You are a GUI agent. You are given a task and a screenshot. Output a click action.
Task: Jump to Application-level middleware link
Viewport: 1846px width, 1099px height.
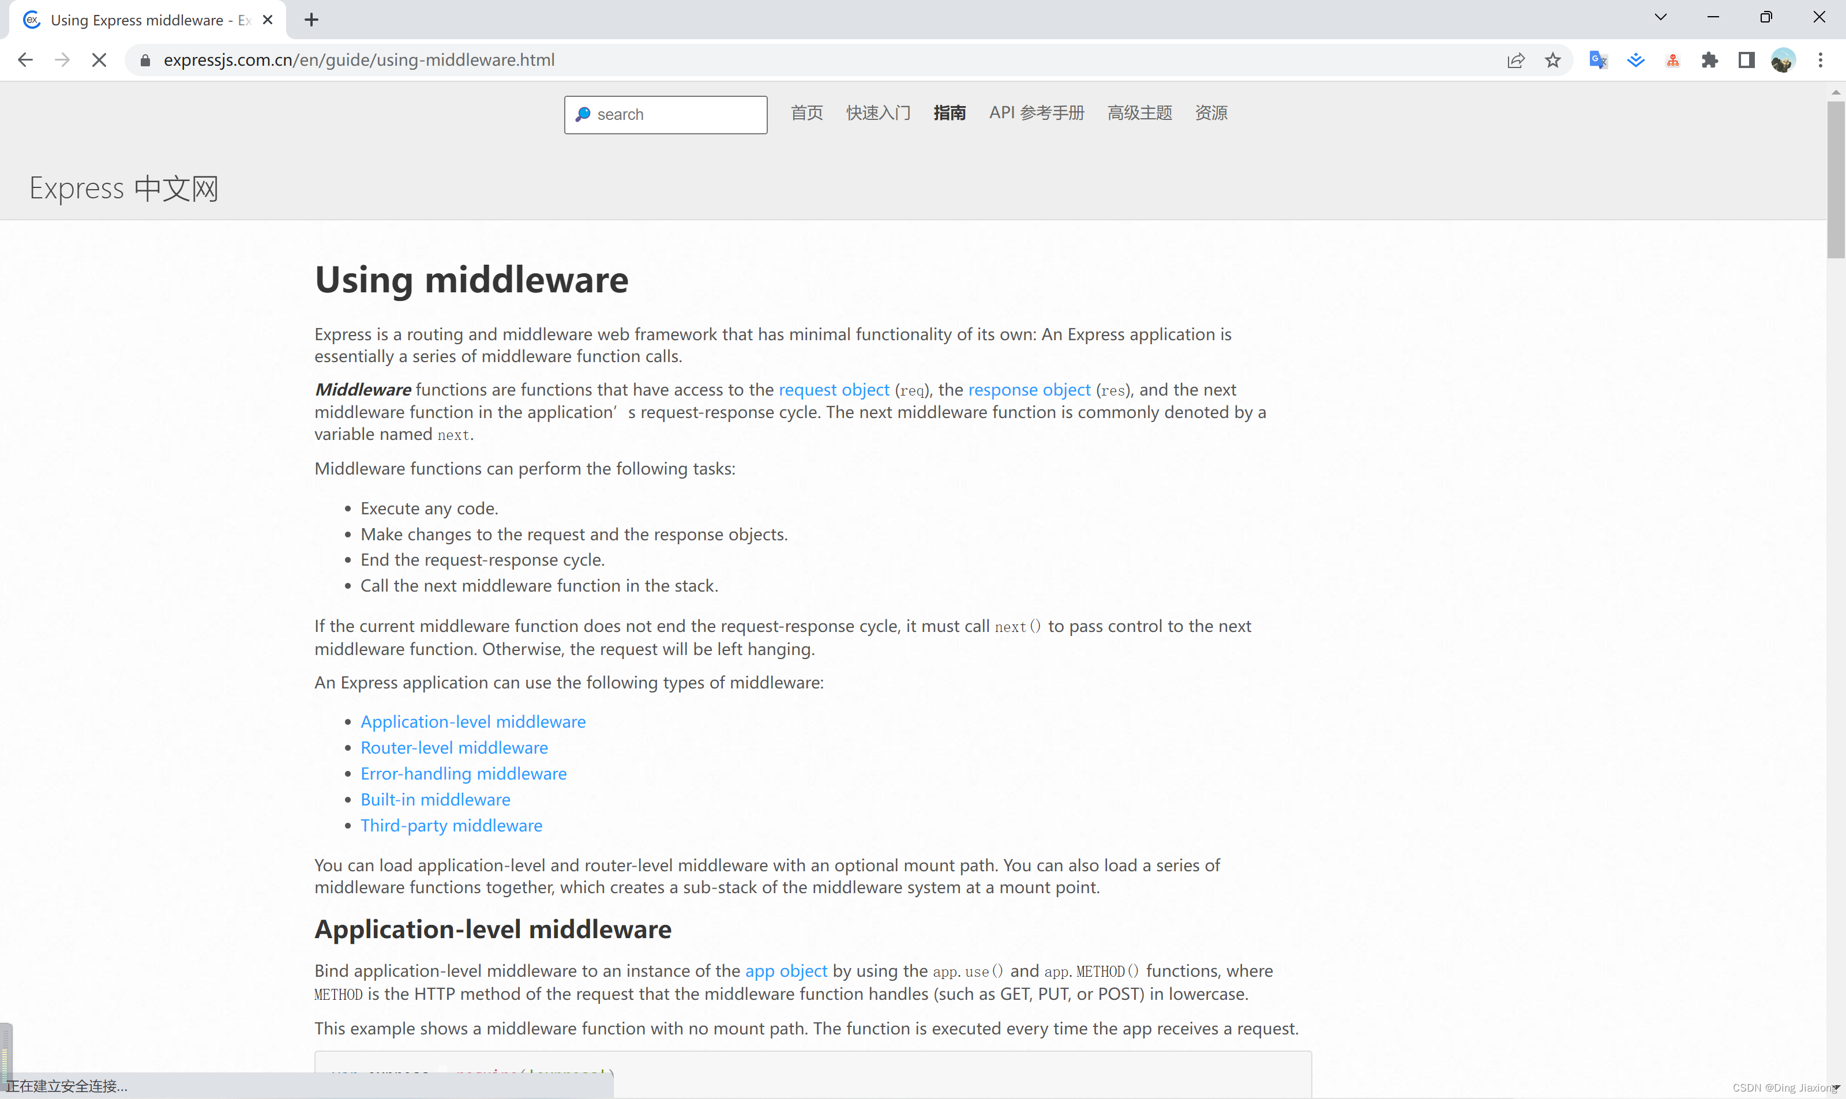click(x=472, y=722)
